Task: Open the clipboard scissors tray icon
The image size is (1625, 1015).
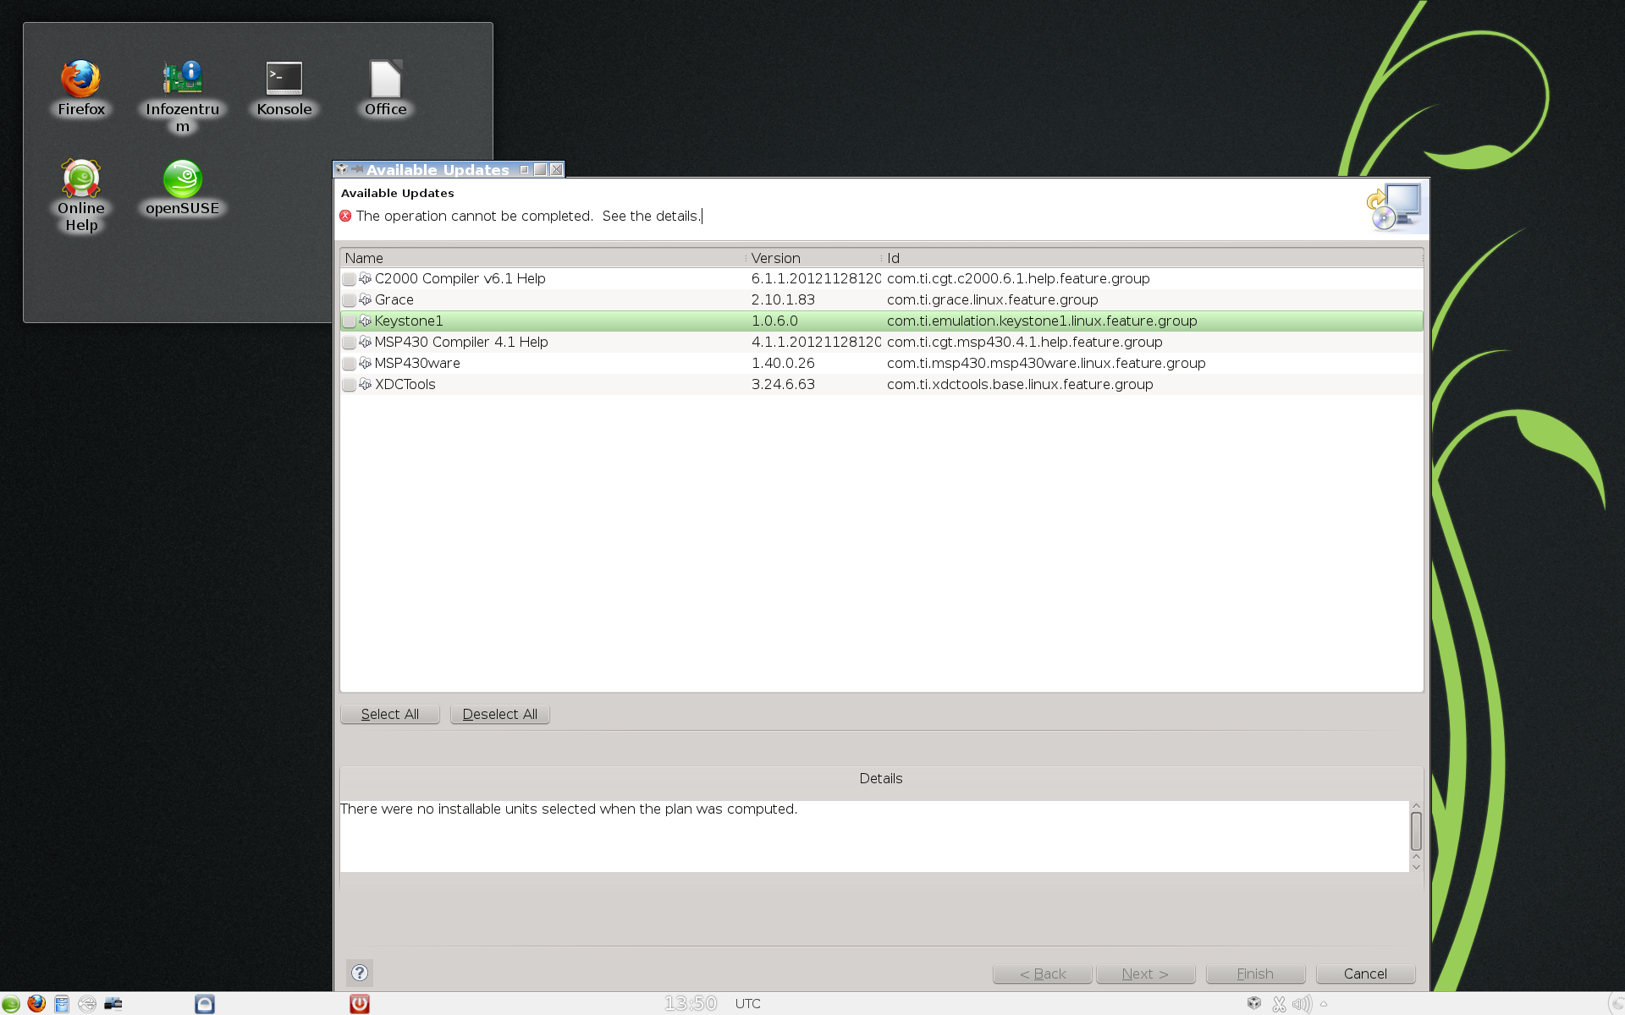Action: click(x=1279, y=1004)
